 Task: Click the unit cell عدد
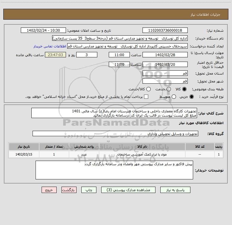(84, 154)
